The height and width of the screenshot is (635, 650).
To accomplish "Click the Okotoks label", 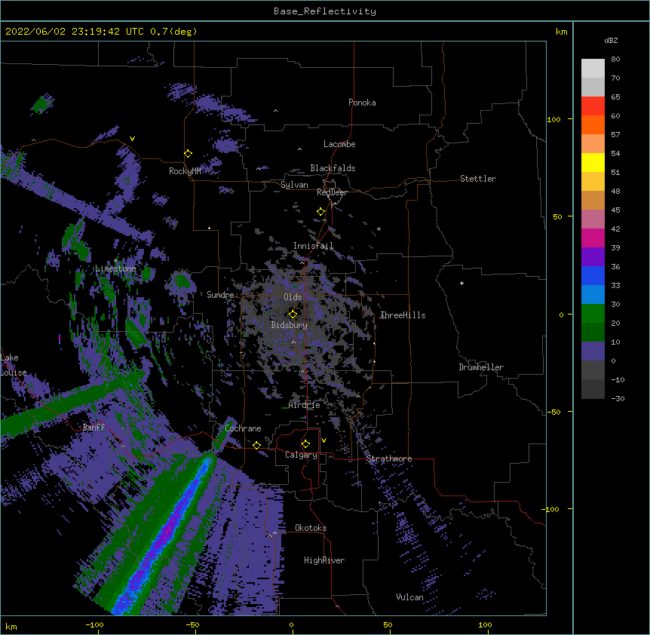I will pyautogui.click(x=311, y=528).
